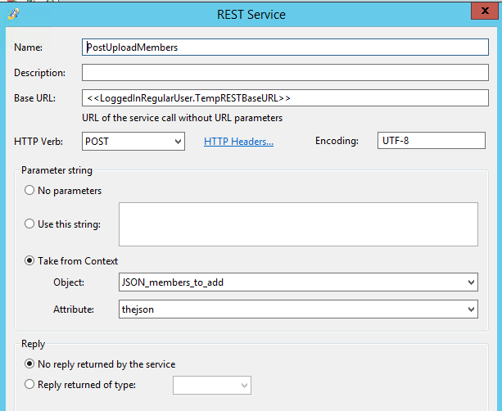Click the Encoding field showing UTF-8
This screenshot has height=411, width=502.
(432, 141)
